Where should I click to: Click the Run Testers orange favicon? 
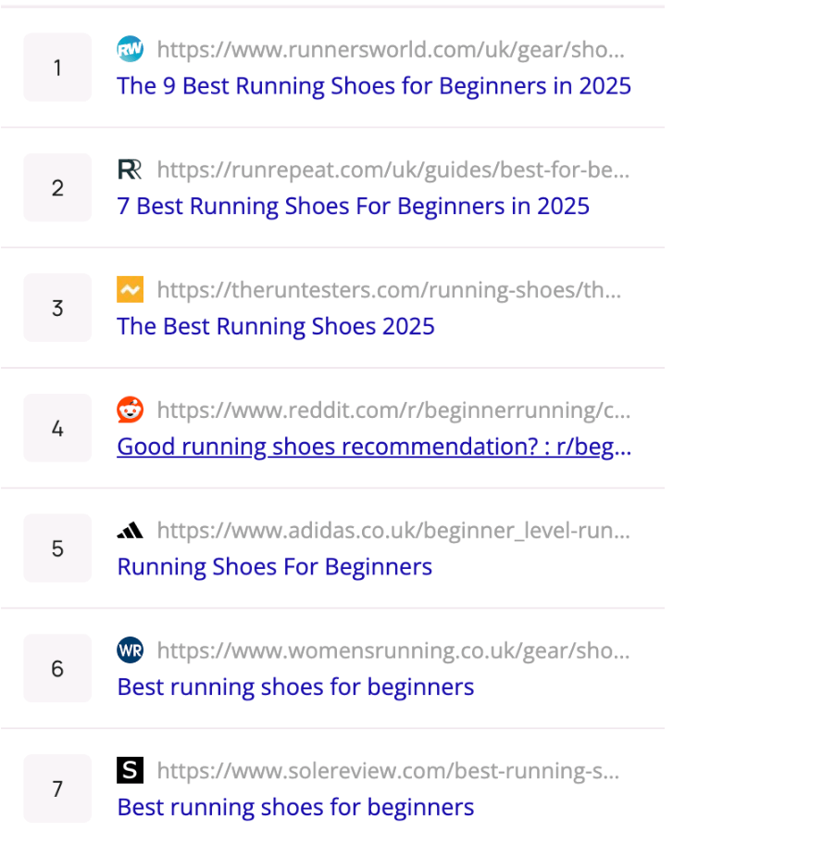(x=130, y=289)
